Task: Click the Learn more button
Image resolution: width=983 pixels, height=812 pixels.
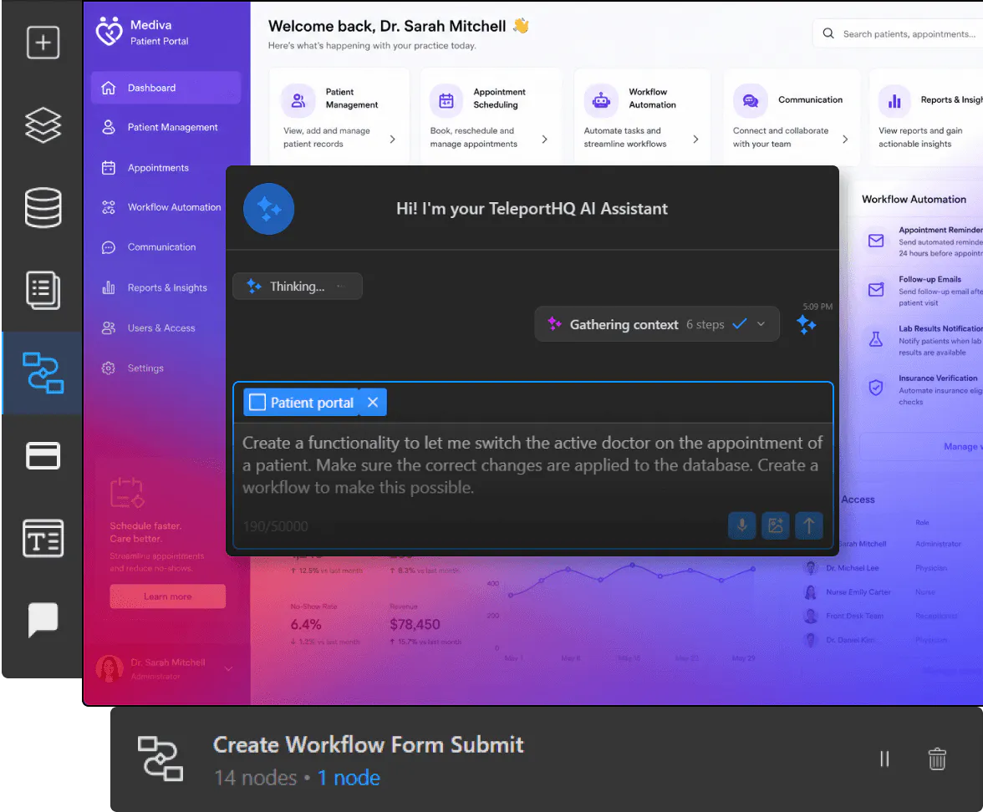Action: click(167, 596)
